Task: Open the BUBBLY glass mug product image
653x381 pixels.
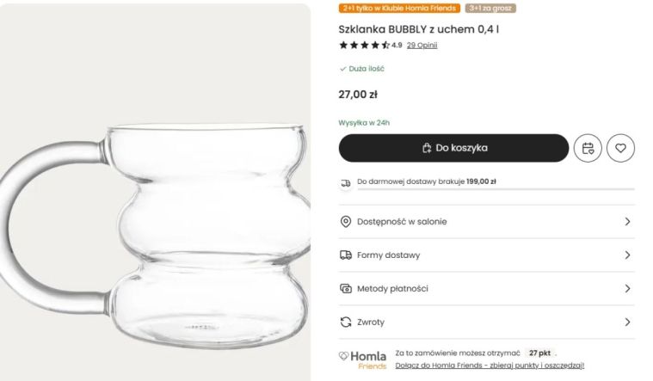Action: pos(156,193)
